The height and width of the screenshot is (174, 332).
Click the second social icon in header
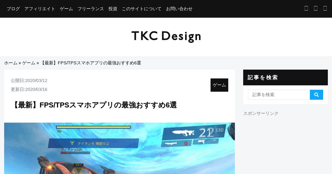coord(316,8)
